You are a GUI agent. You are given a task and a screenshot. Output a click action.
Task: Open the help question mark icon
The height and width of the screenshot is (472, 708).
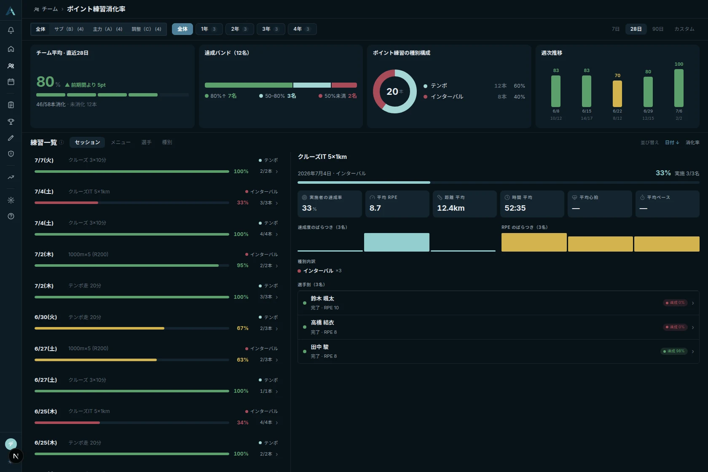(11, 216)
